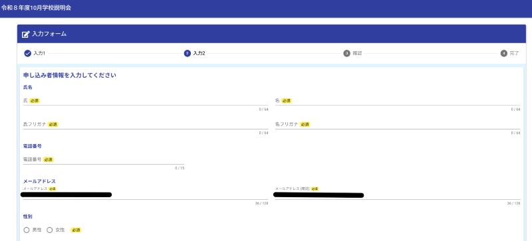Viewport: 532px width, 241px height.
Task: Click the 令和8年度10月学校説明会 page title
Action: 36,8
